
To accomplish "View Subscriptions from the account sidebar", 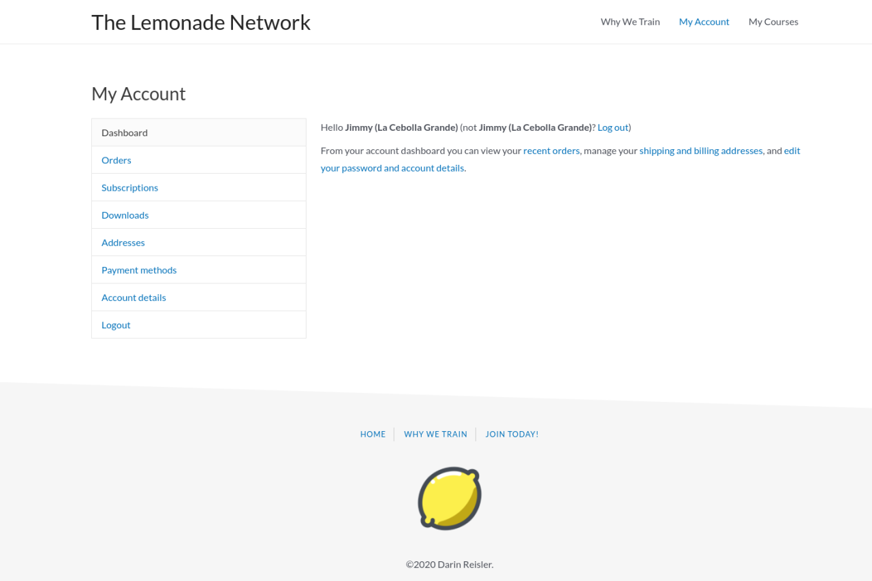I will point(129,187).
